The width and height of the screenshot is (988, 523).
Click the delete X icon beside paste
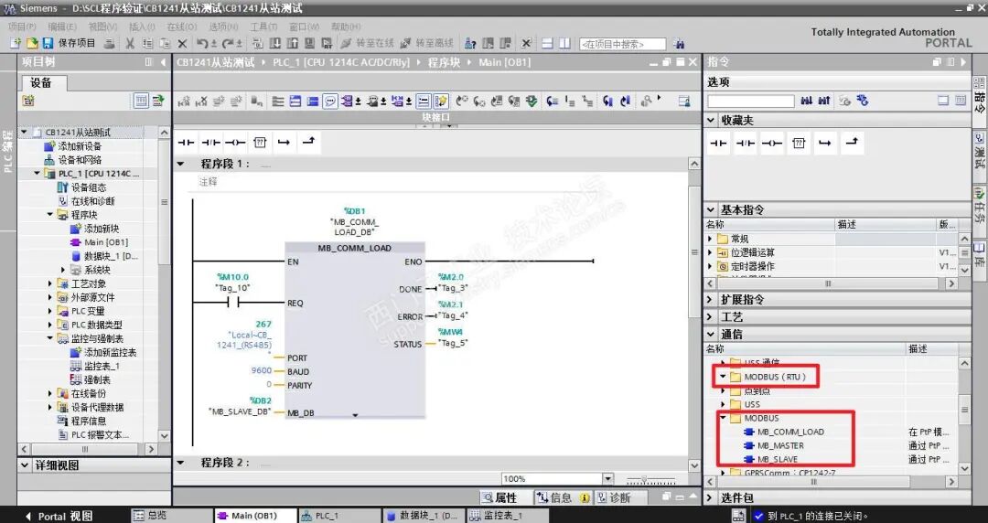click(182, 44)
